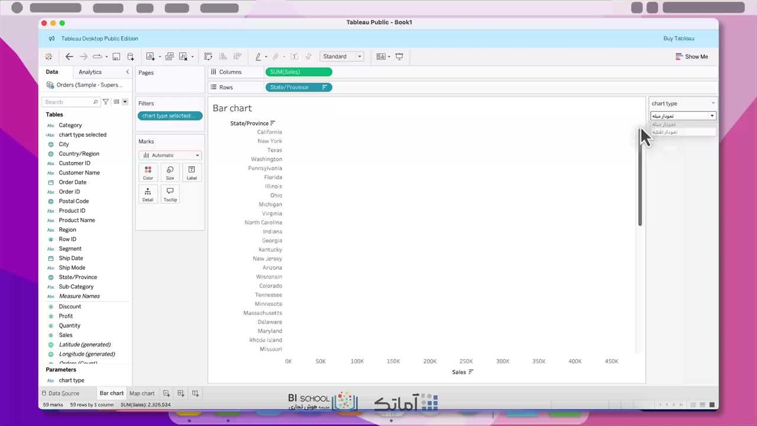Open the Tooltip mark card
This screenshot has width=757, height=426.
170,194
